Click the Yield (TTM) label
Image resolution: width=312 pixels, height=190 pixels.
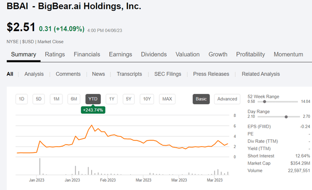259,149
